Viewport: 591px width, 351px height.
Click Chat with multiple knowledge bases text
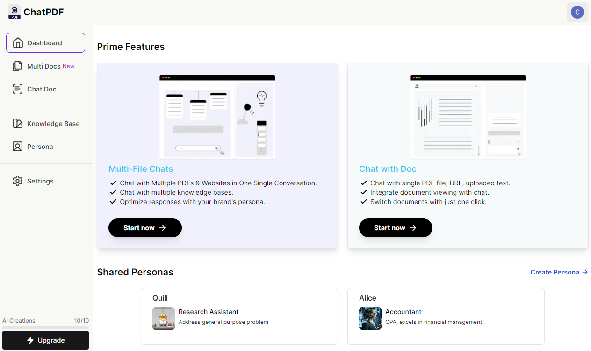[x=176, y=192]
